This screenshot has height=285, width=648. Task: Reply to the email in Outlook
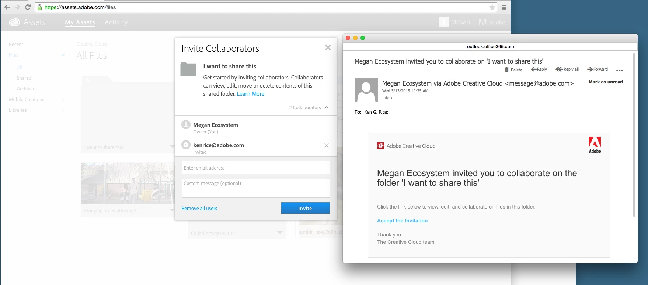(x=539, y=69)
